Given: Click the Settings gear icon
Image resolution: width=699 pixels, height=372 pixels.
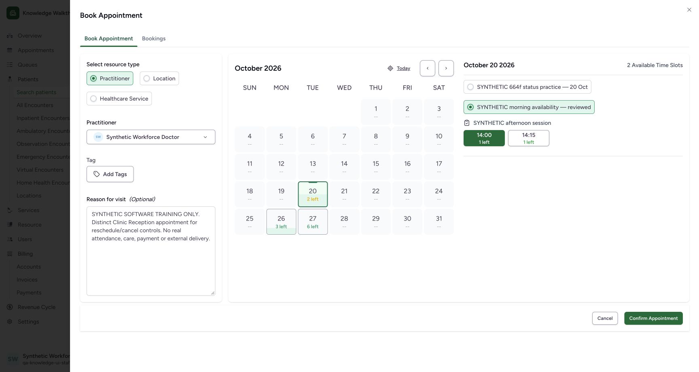Looking at the screenshot, I should pyautogui.click(x=10, y=322).
